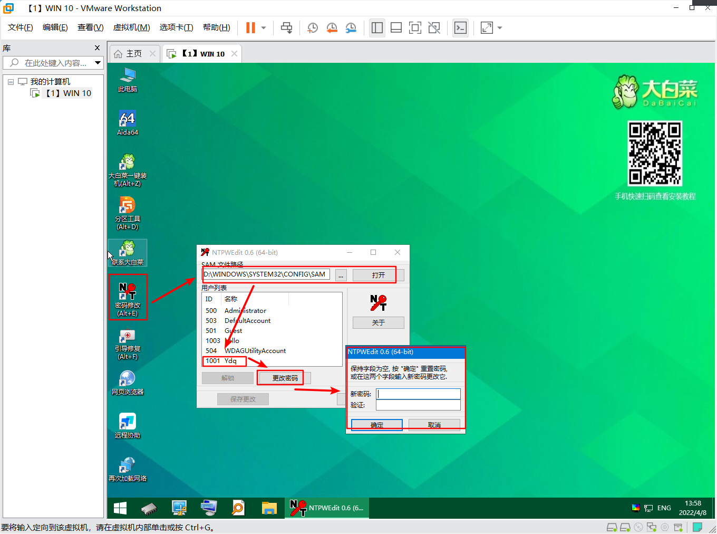Image resolution: width=717 pixels, height=534 pixels.
Task: Open the 文件(F) menu
Action: 20,27
